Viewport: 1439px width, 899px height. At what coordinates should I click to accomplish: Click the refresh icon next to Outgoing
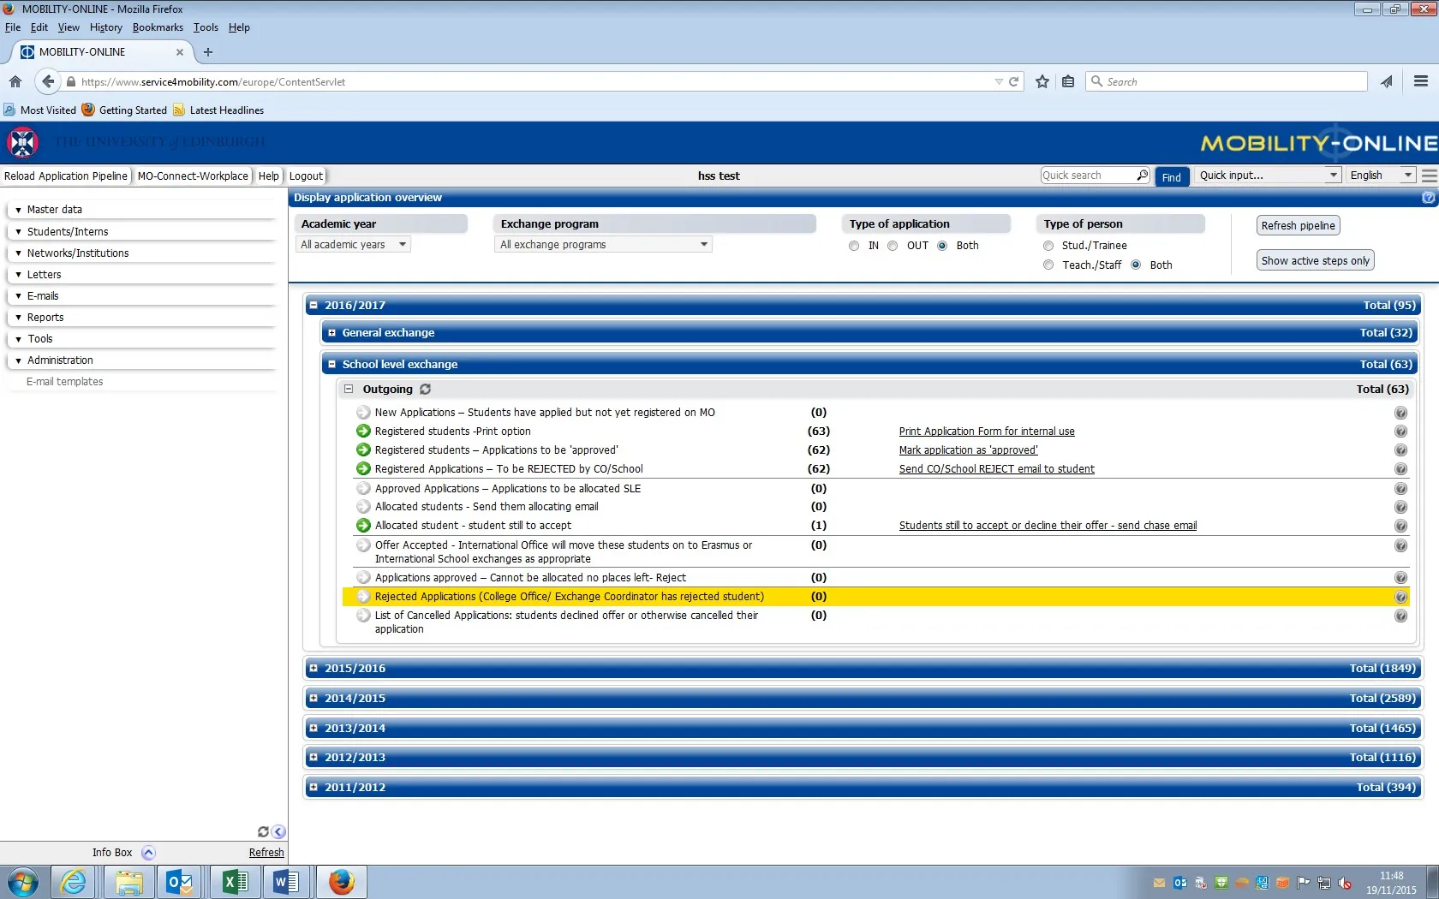click(425, 389)
